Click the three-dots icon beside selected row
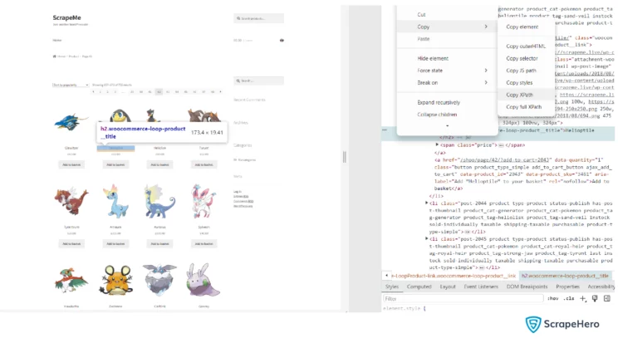Screen dimensions: 618x343 pyautogui.click(x=385, y=130)
